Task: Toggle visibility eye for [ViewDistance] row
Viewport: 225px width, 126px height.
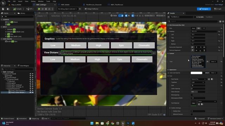Action: (x=33, y=89)
